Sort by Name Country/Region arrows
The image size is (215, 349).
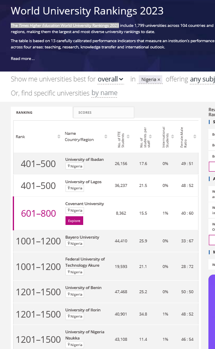(x=106, y=136)
